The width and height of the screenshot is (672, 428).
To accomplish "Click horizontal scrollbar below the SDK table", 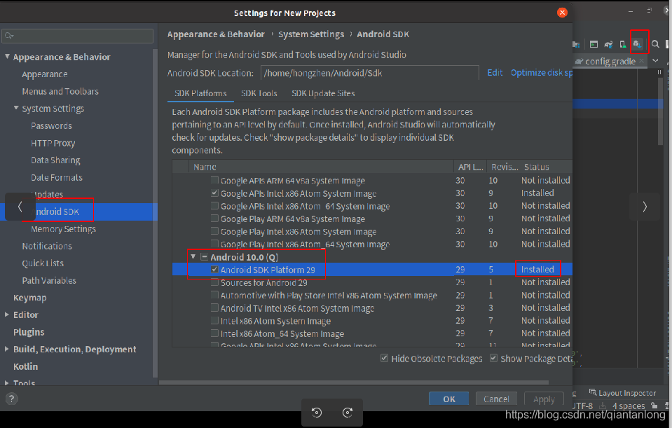I will point(354,382).
